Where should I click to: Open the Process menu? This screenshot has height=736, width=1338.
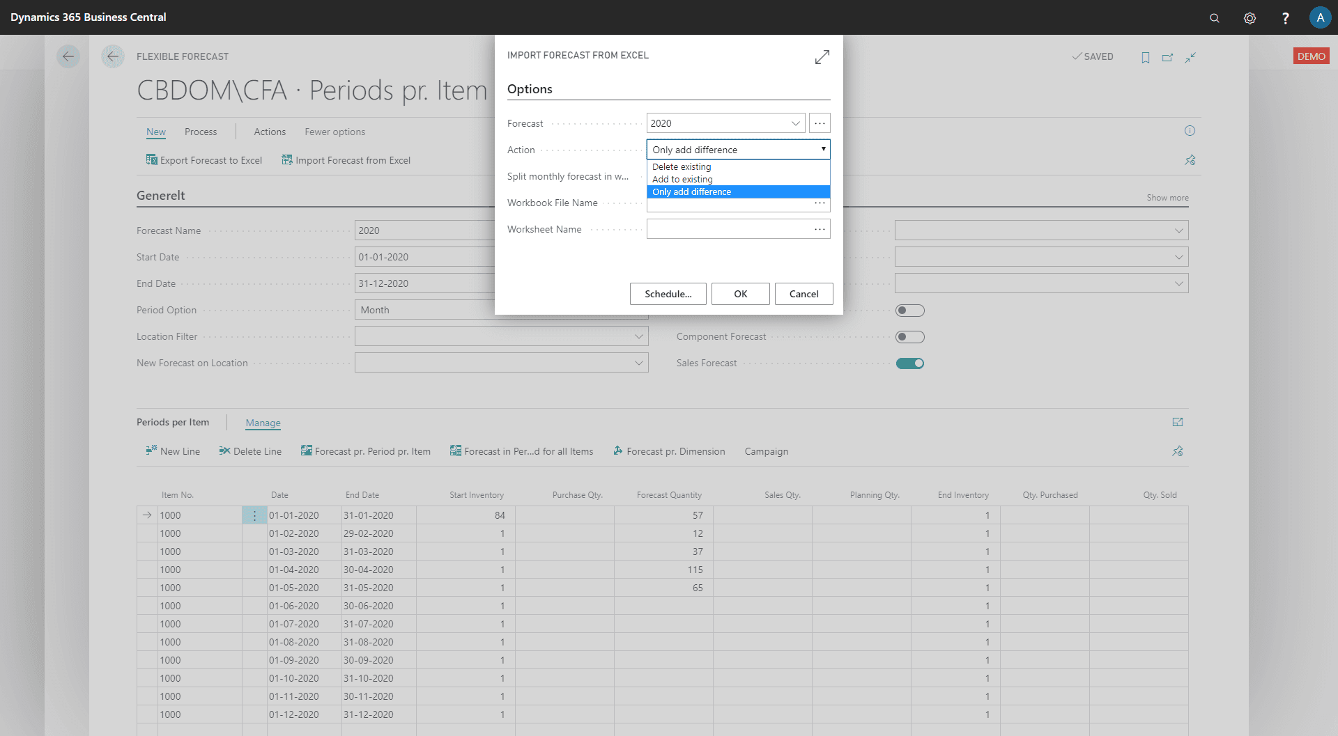pos(201,132)
